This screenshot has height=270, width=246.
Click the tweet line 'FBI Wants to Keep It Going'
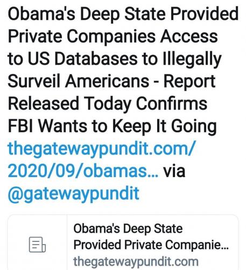click(x=112, y=126)
